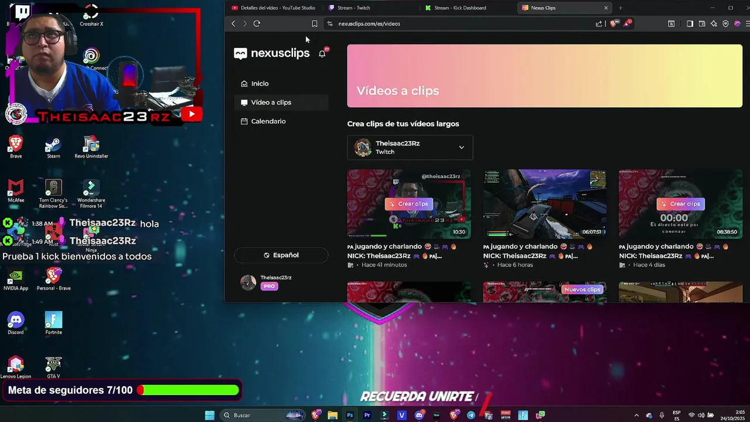The width and height of the screenshot is (750, 422).
Task: Launch GTA V from the desktop
Action: click(53, 367)
